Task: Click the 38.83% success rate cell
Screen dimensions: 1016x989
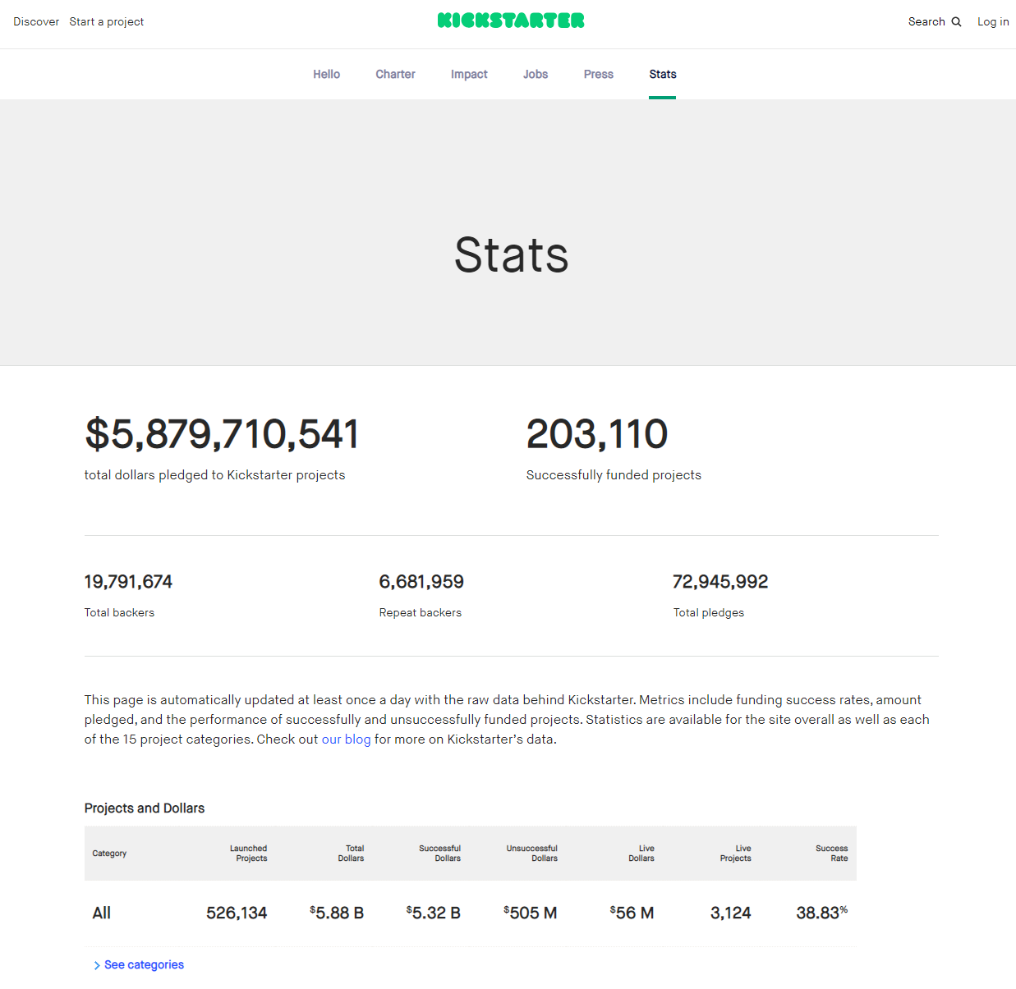Action: click(822, 913)
